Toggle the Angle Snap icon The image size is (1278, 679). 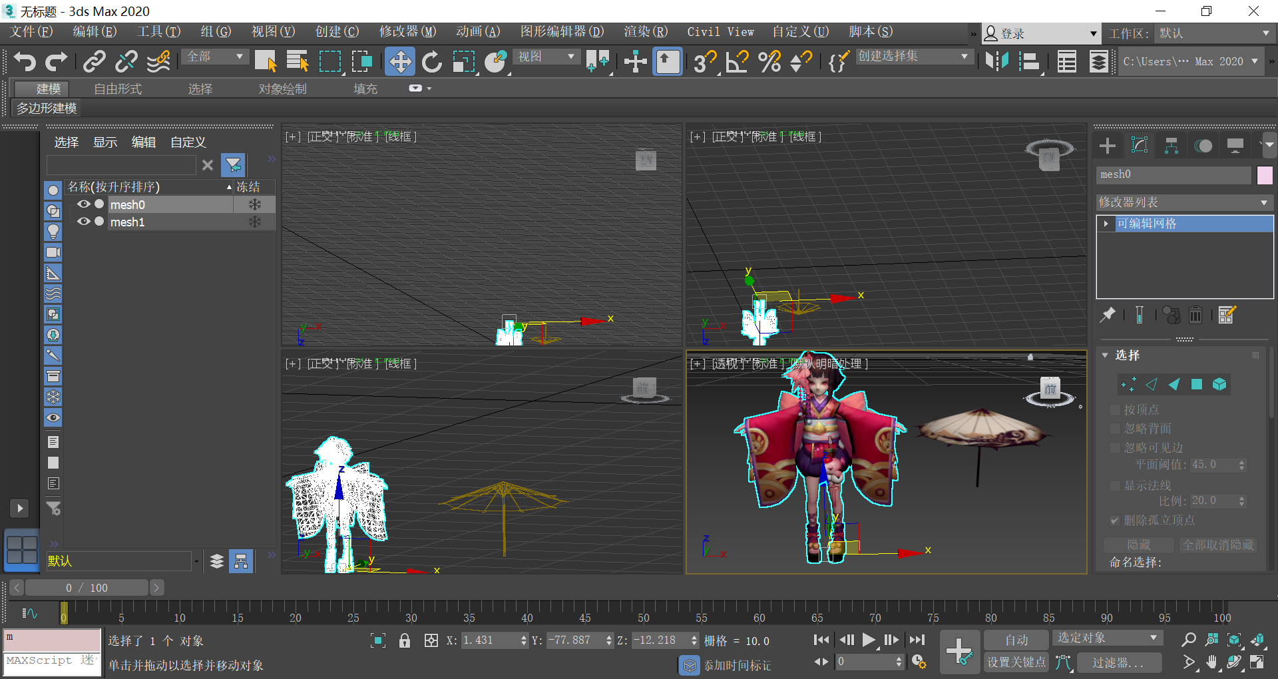(x=738, y=62)
